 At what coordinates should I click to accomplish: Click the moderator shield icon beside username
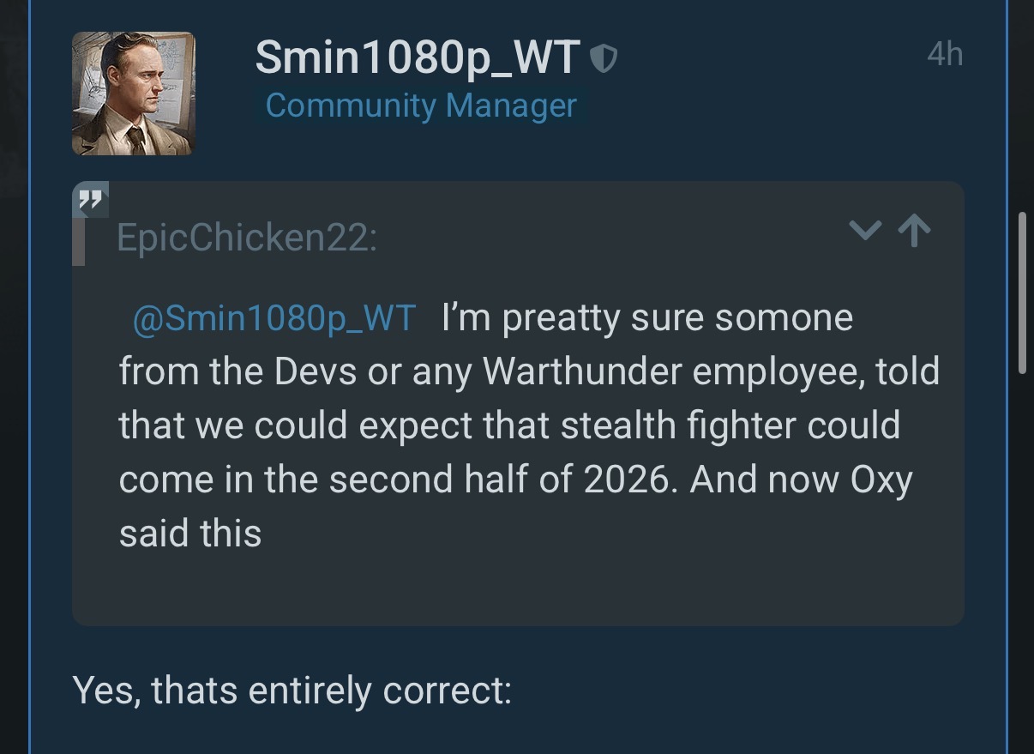tap(605, 59)
